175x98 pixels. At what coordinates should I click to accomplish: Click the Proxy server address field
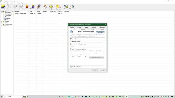click(x=77, y=53)
